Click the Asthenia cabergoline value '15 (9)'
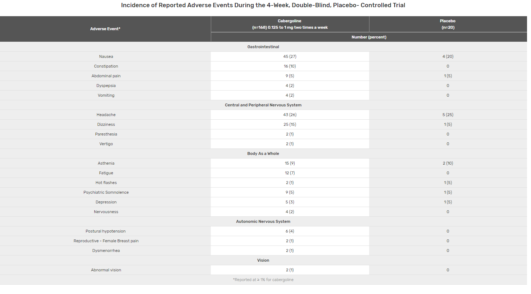Viewport: 531px width, 294px height. (290, 163)
